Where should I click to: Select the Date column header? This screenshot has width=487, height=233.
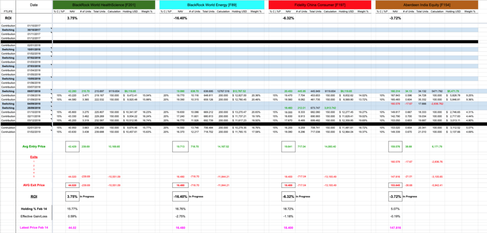pyautogui.click(x=34, y=5)
